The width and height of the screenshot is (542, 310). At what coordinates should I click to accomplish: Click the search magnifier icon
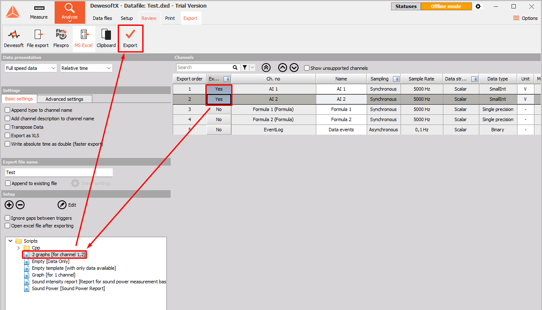235,68
